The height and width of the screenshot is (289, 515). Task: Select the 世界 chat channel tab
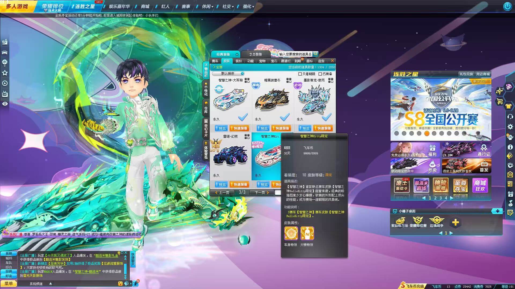tap(9, 271)
